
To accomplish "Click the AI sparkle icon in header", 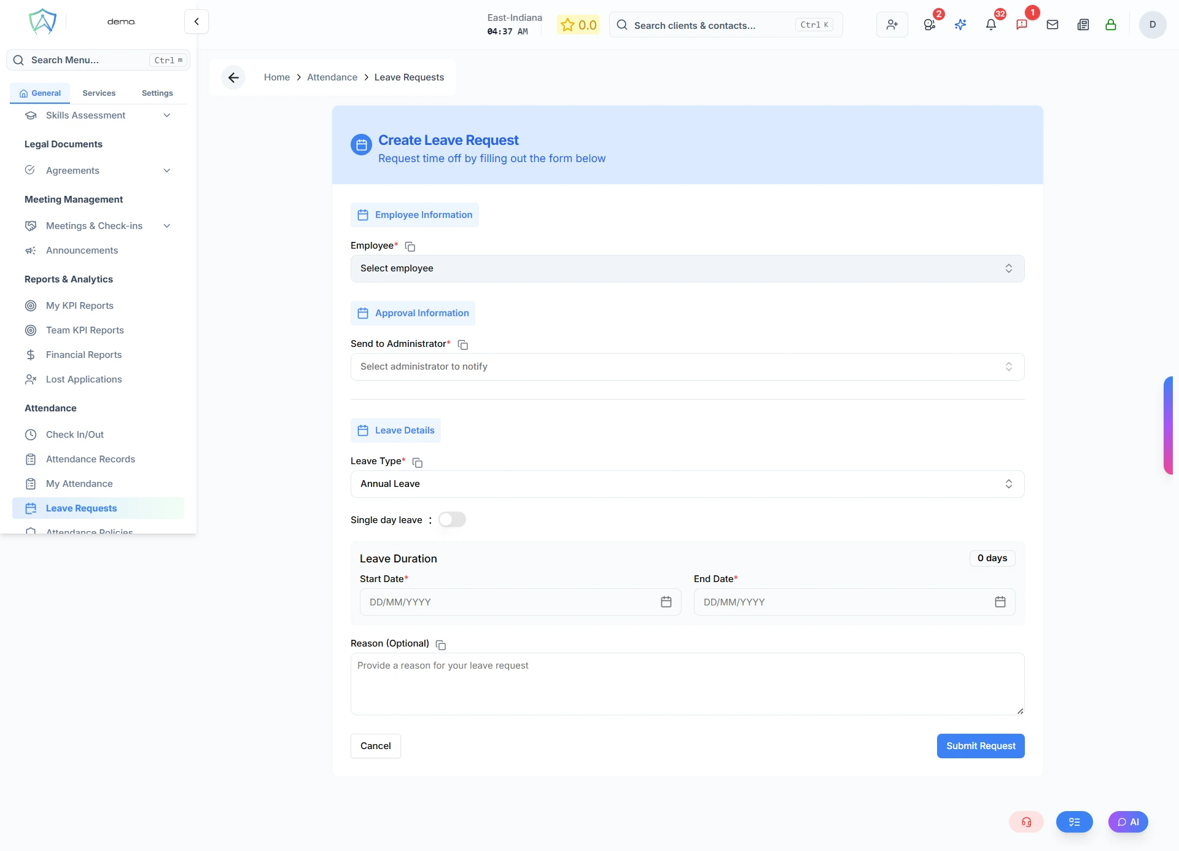I will (x=960, y=25).
